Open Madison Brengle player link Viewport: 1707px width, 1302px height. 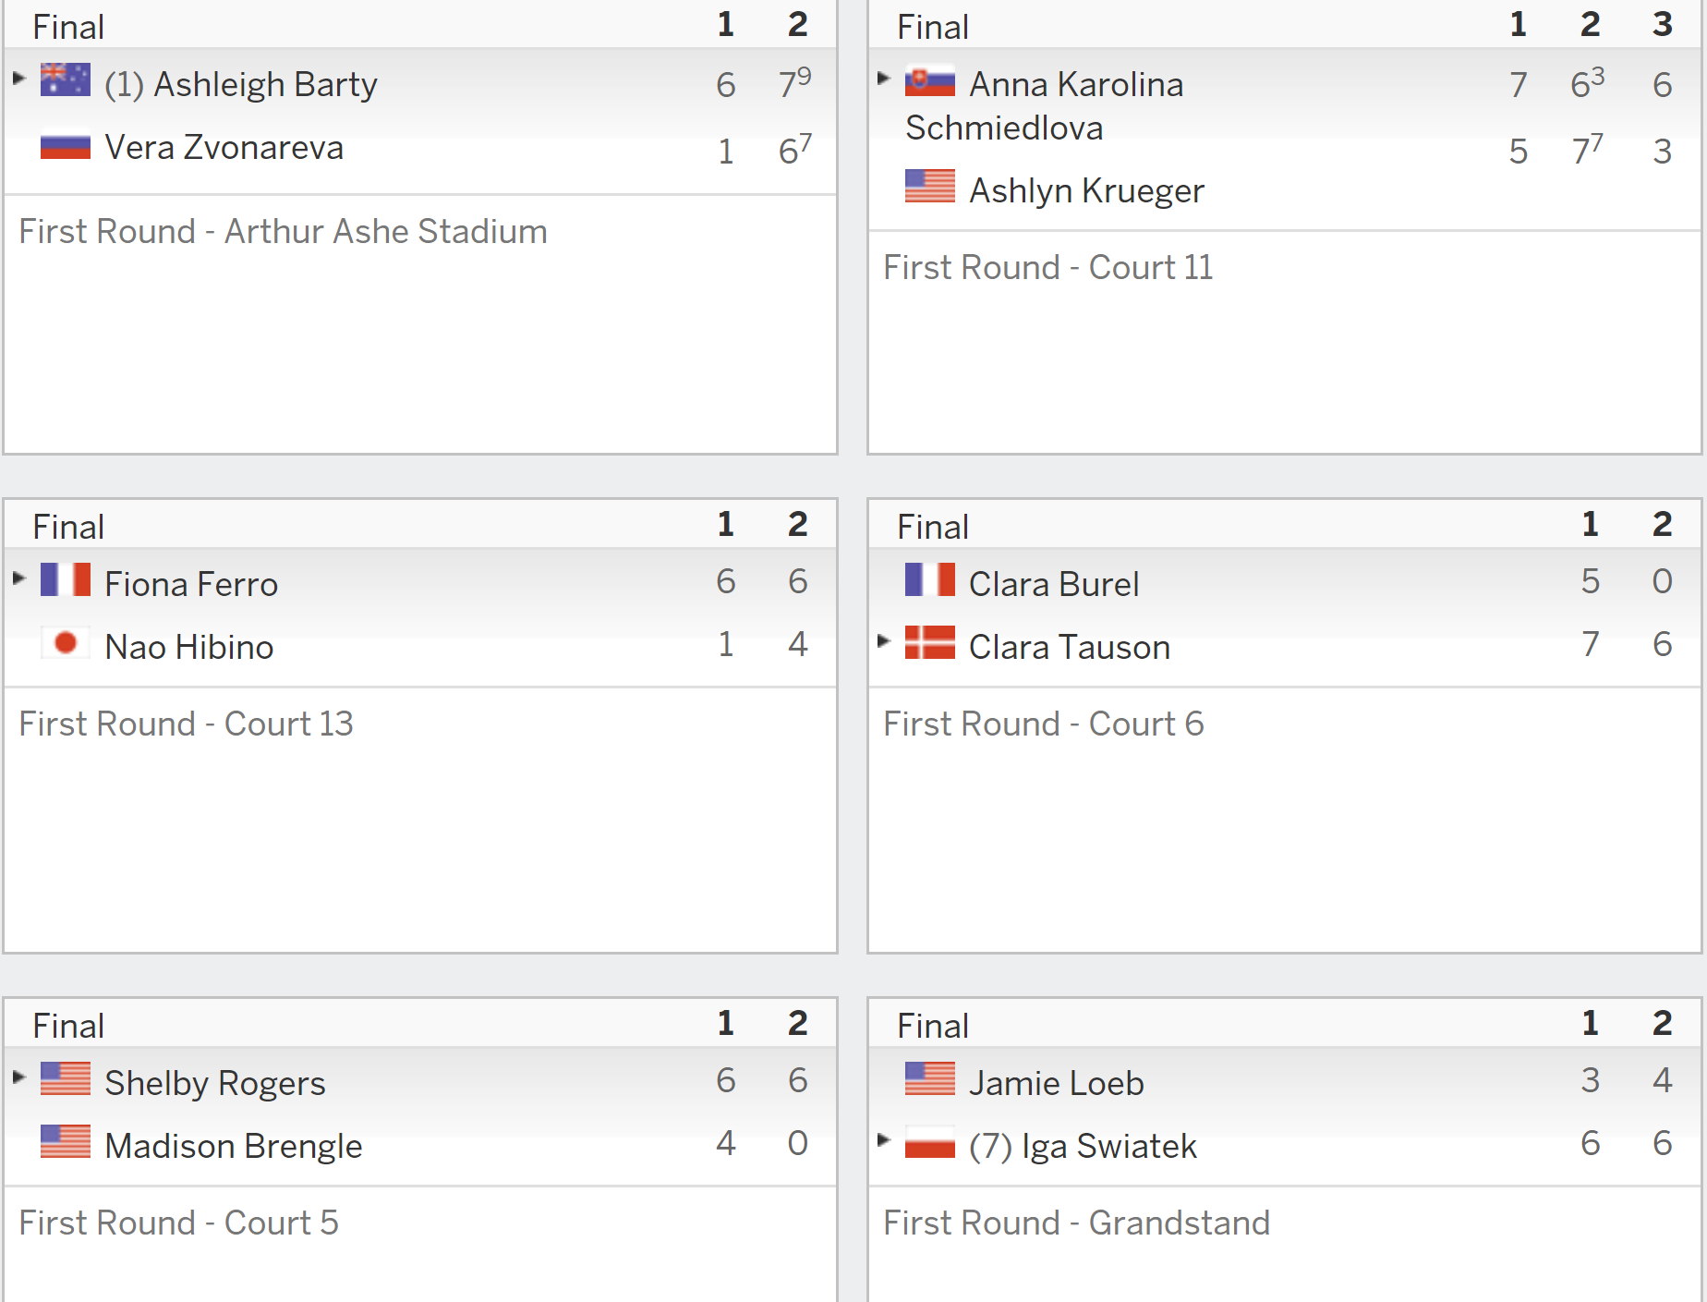click(x=234, y=1146)
